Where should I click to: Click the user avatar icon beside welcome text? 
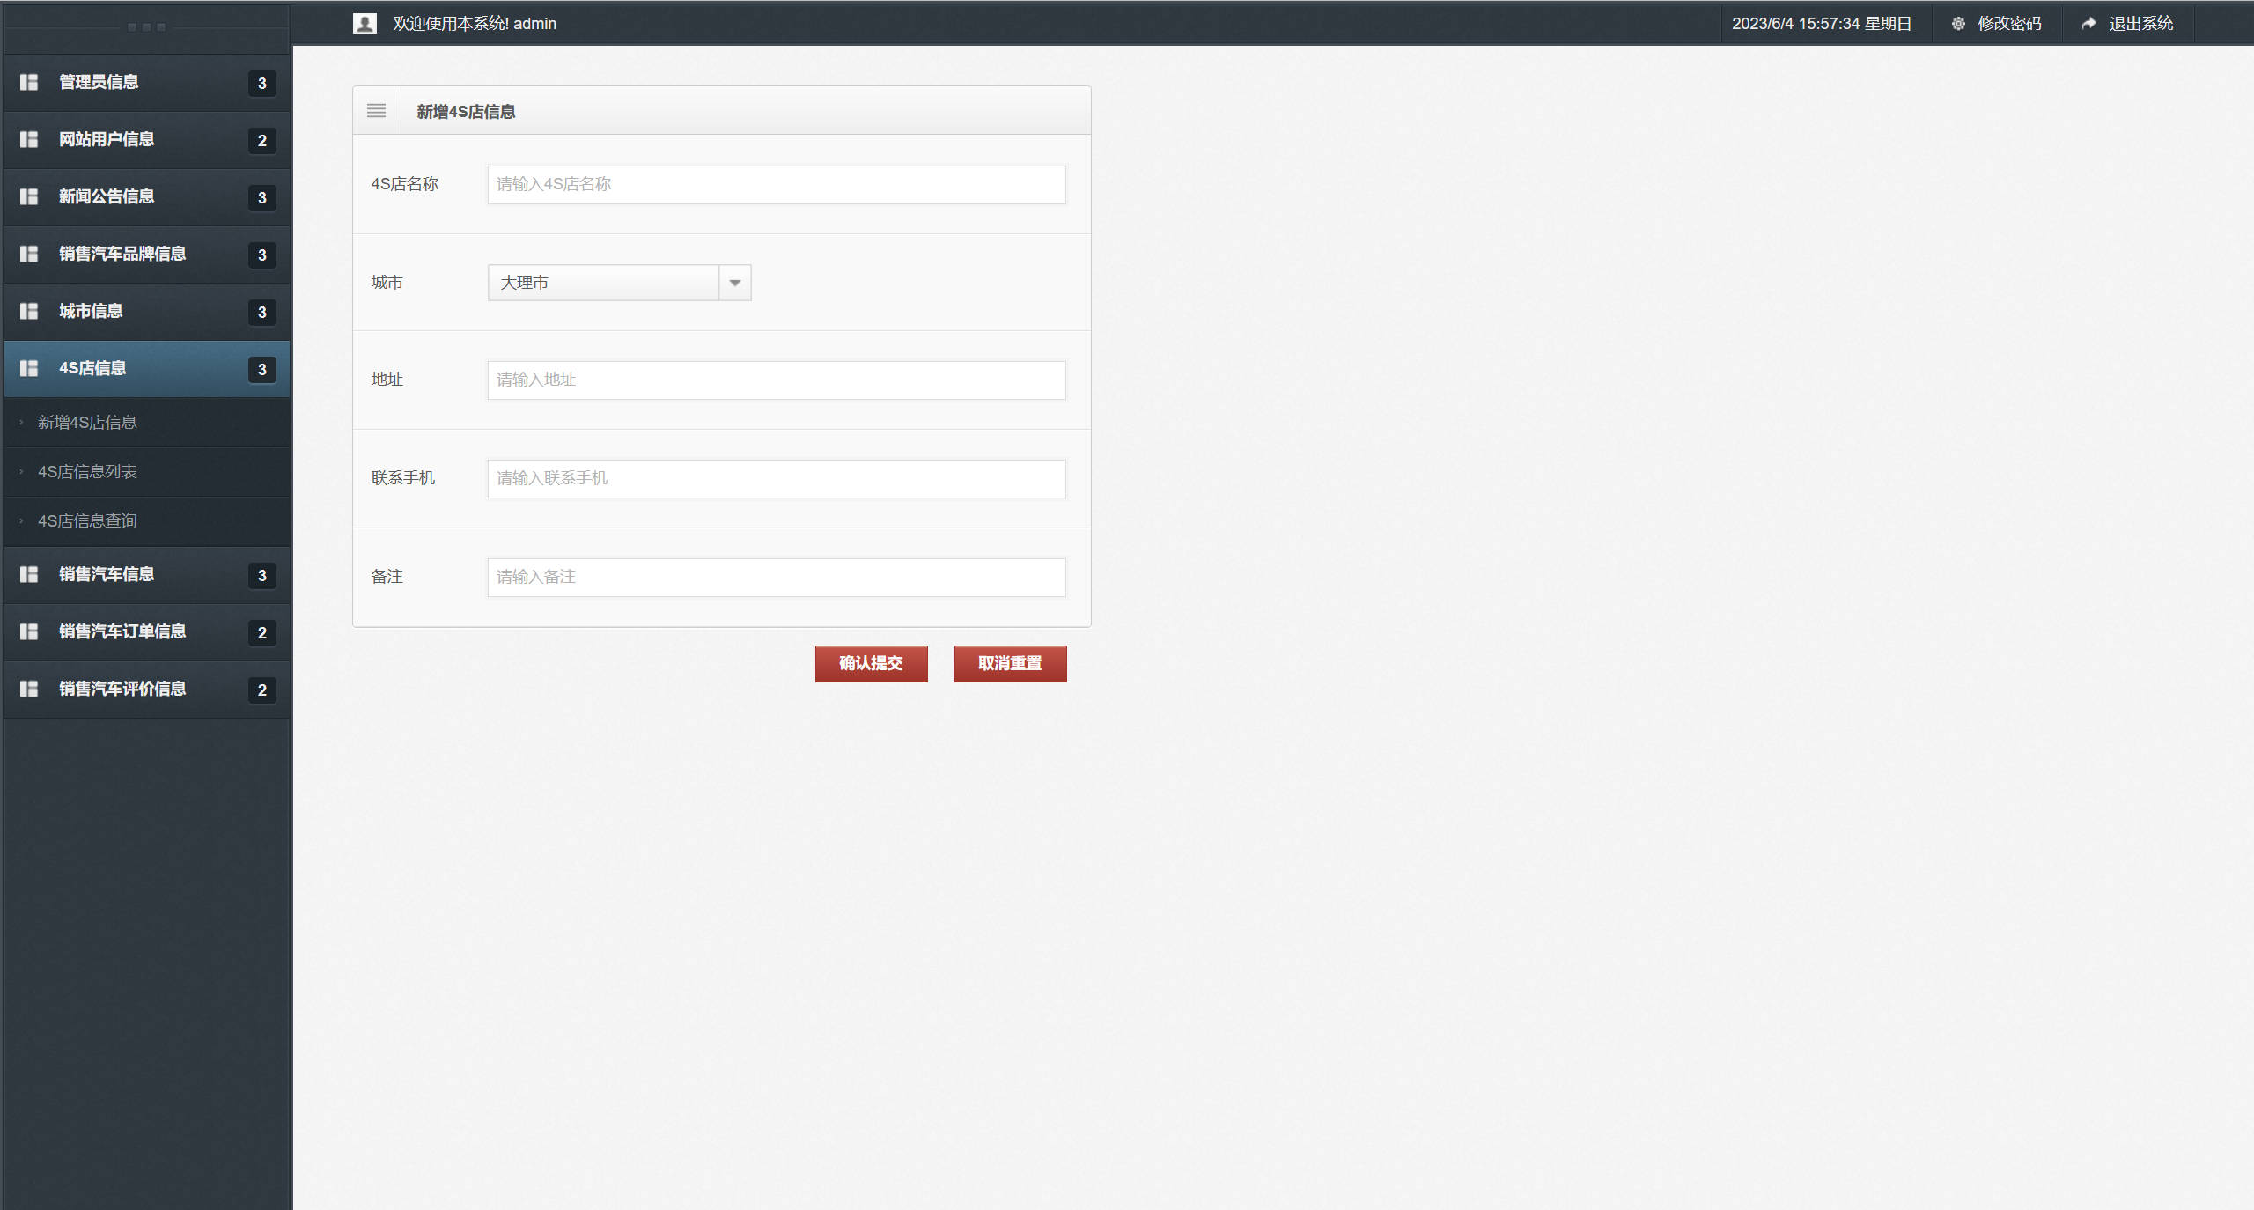point(365,24)
